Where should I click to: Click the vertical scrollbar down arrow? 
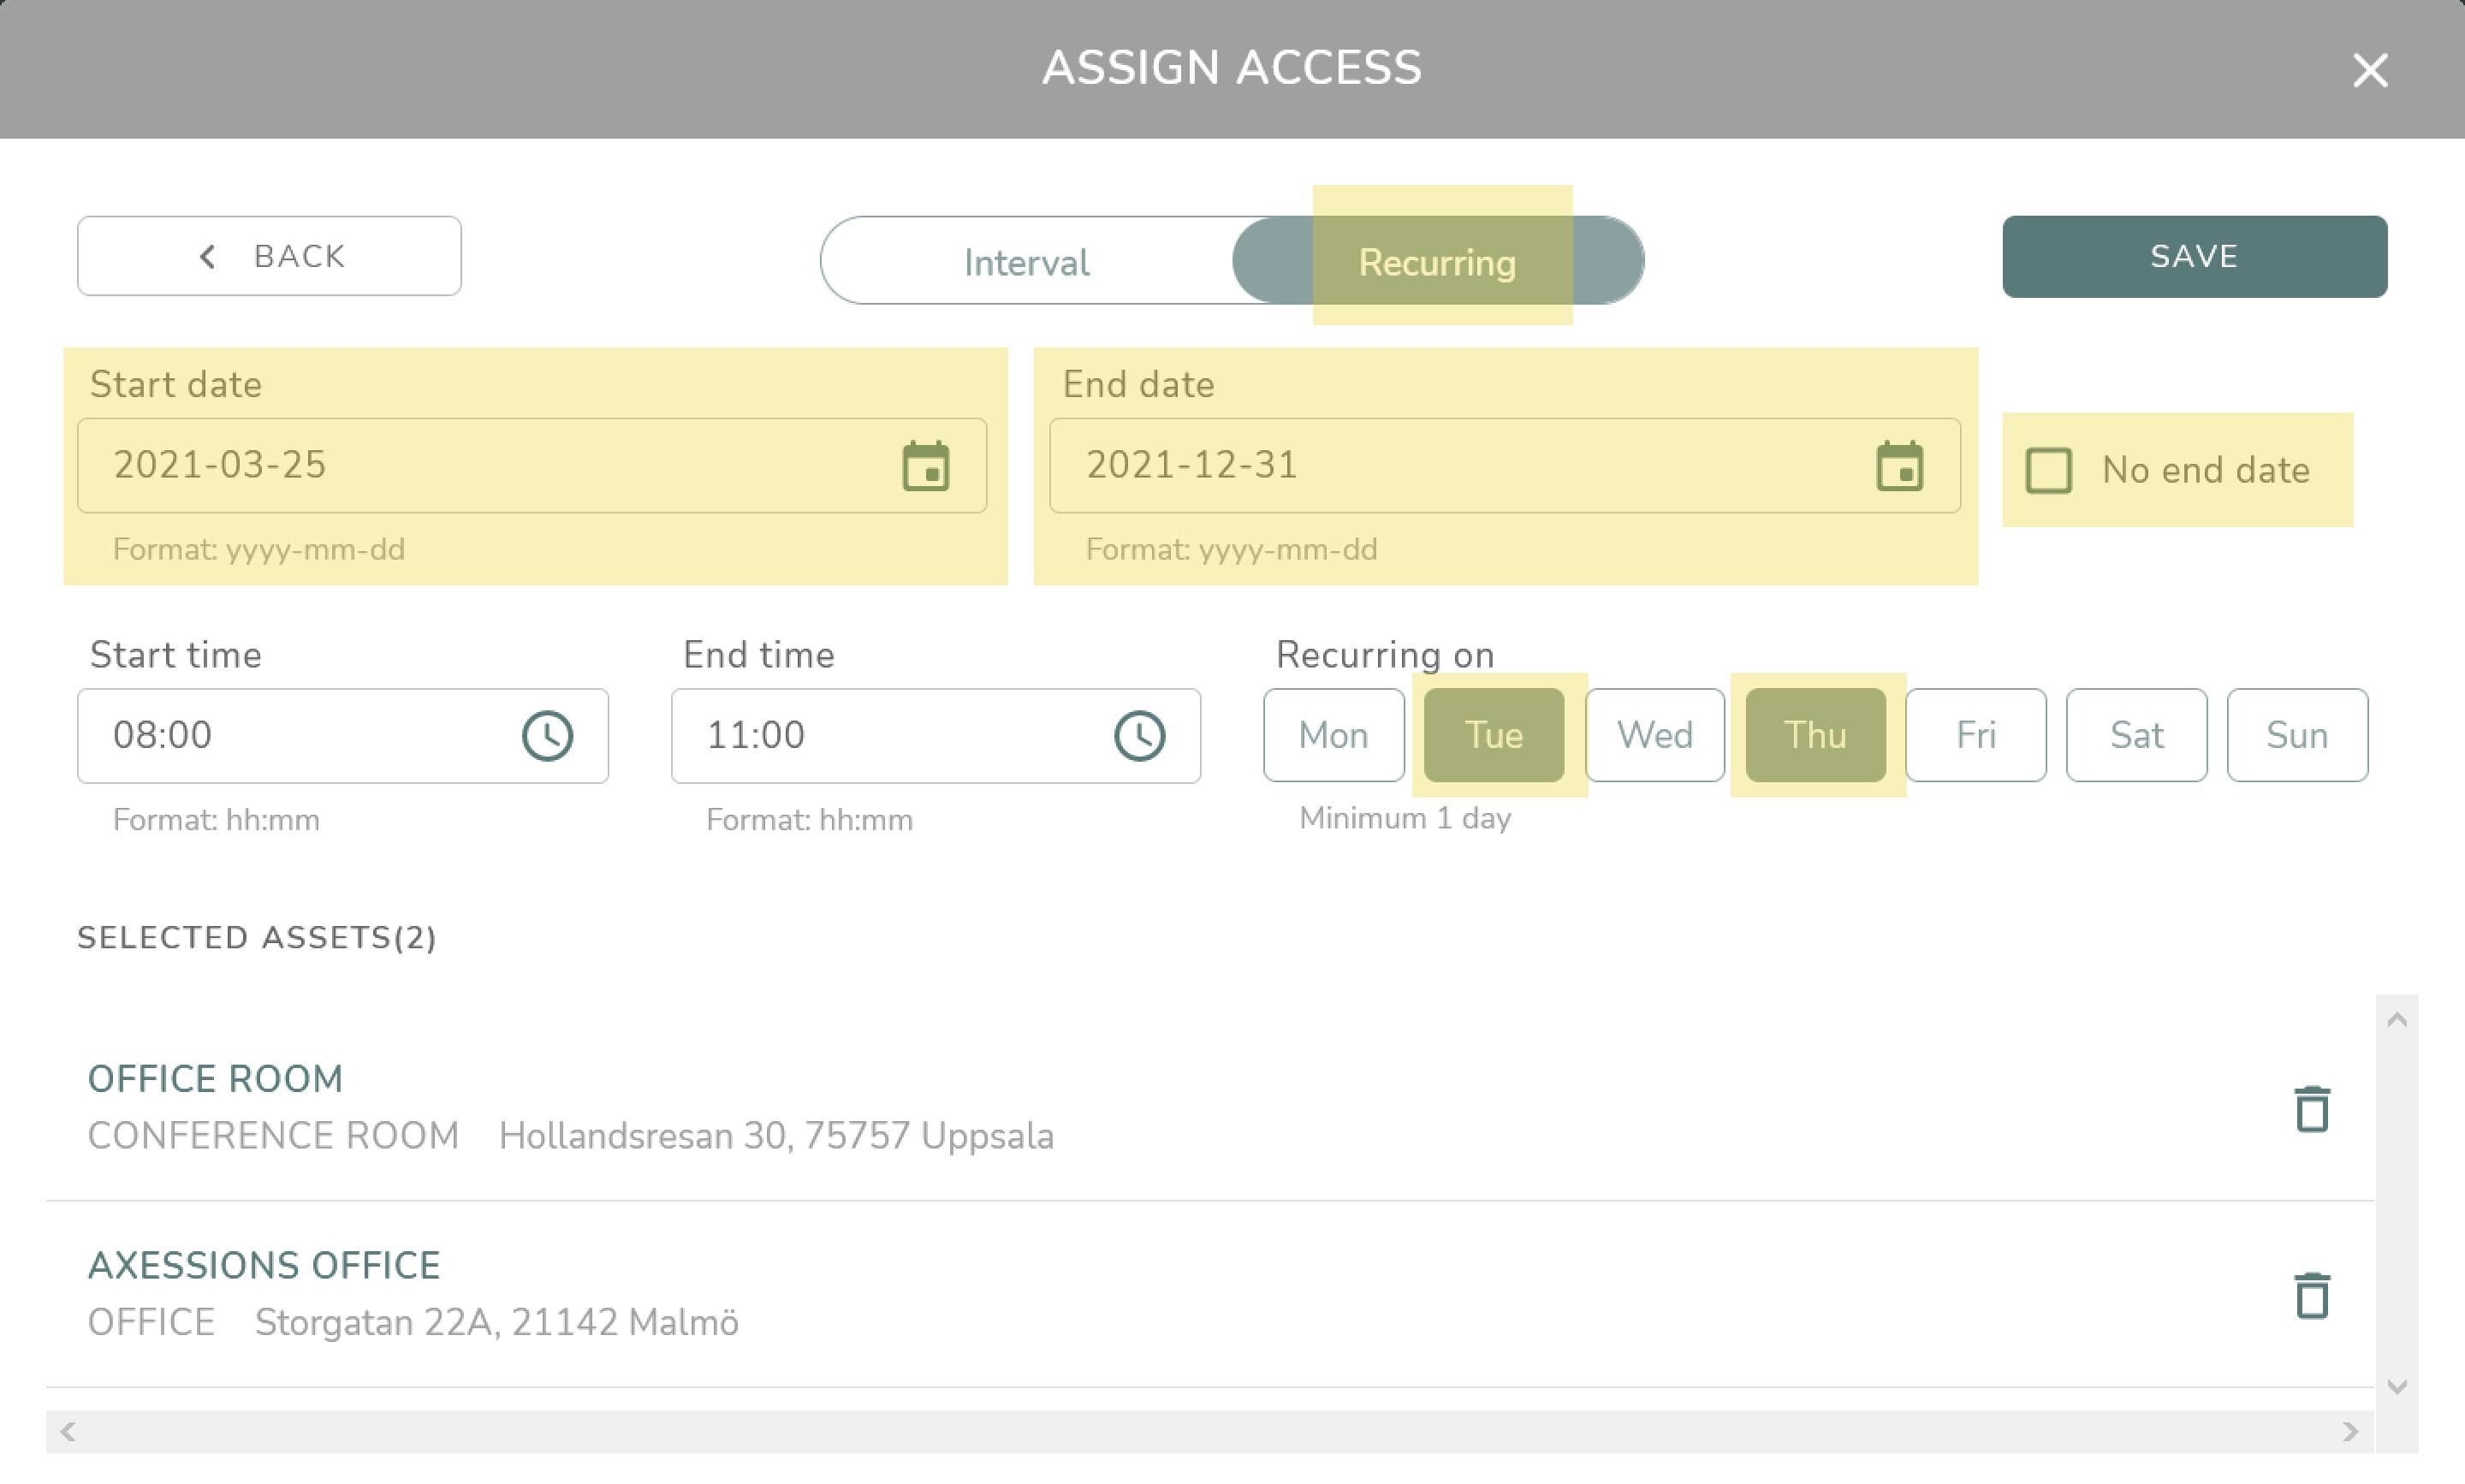pos(2397,1387)
